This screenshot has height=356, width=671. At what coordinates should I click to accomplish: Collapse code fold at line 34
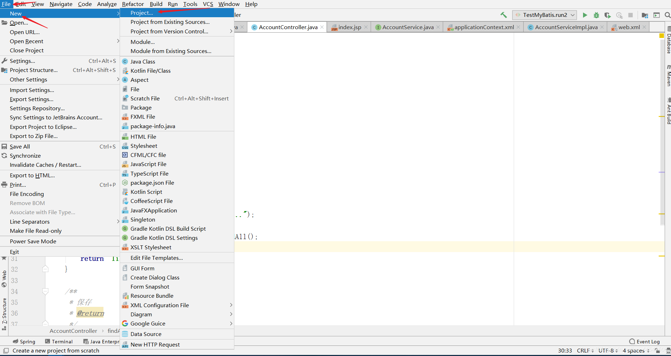pyautogui.click(x=45, y=291)
